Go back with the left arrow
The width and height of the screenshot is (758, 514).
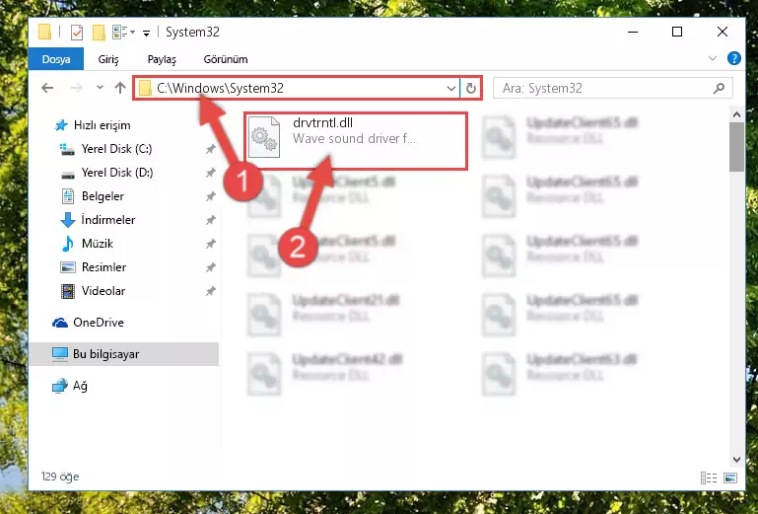pyautogui.click(x=47, y=88)
